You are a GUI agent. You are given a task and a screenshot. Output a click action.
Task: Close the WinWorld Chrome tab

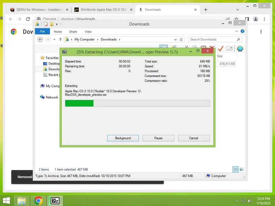pyautogui.click(x=131, y=10)
